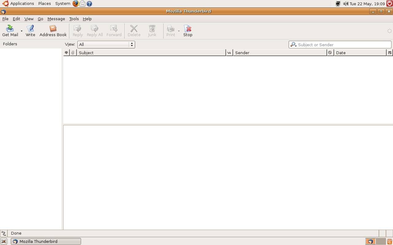Switch to the second workspace
The width and height of the screenshot is (393, 245).
(381, 241)
